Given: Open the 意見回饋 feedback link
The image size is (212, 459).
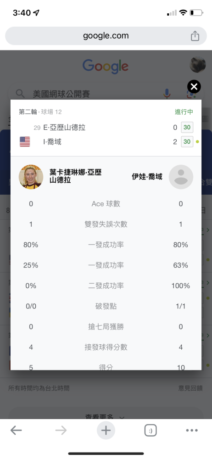Looking at the screenshot, I should pyautogui.click(x=190, y=388).
